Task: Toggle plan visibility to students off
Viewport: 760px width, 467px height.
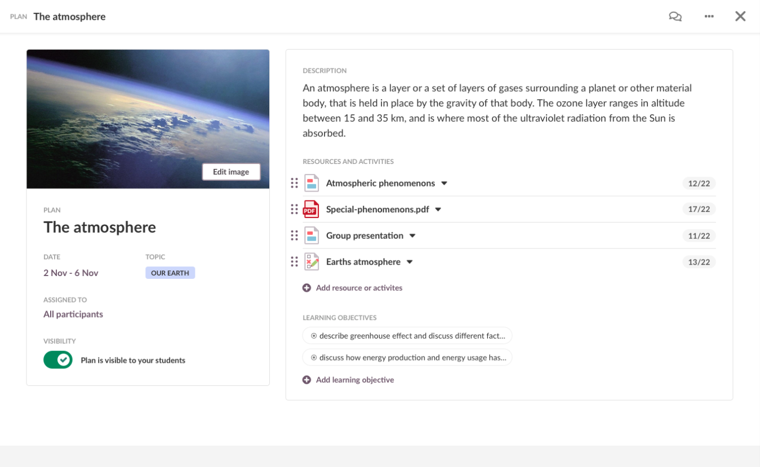Action: tap(58, 359)
